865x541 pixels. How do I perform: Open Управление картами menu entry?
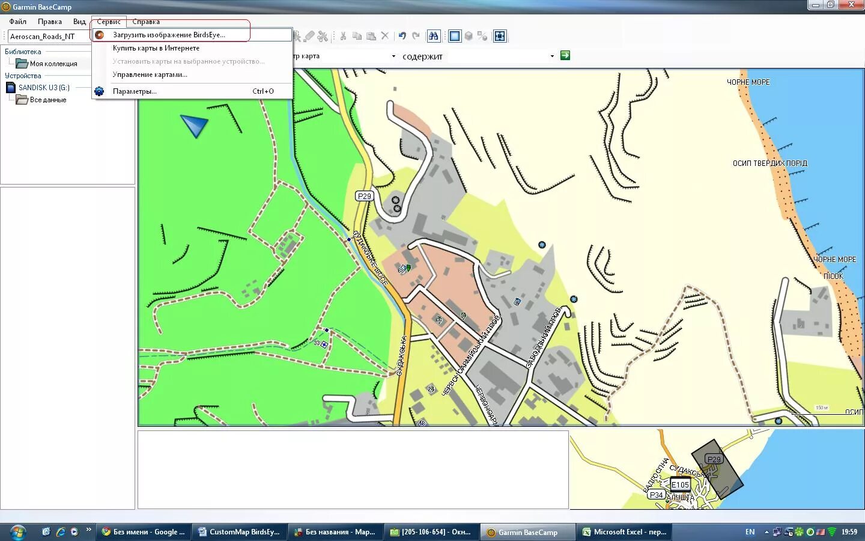[192, 75]
